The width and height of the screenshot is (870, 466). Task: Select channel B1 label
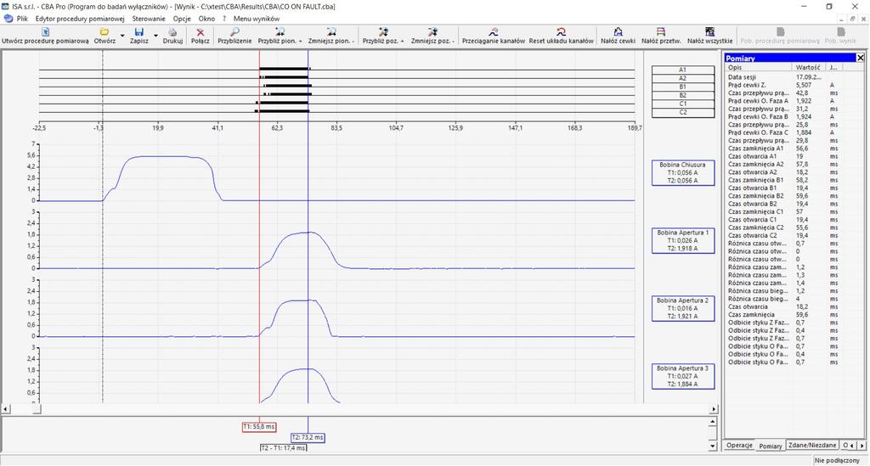682,87
